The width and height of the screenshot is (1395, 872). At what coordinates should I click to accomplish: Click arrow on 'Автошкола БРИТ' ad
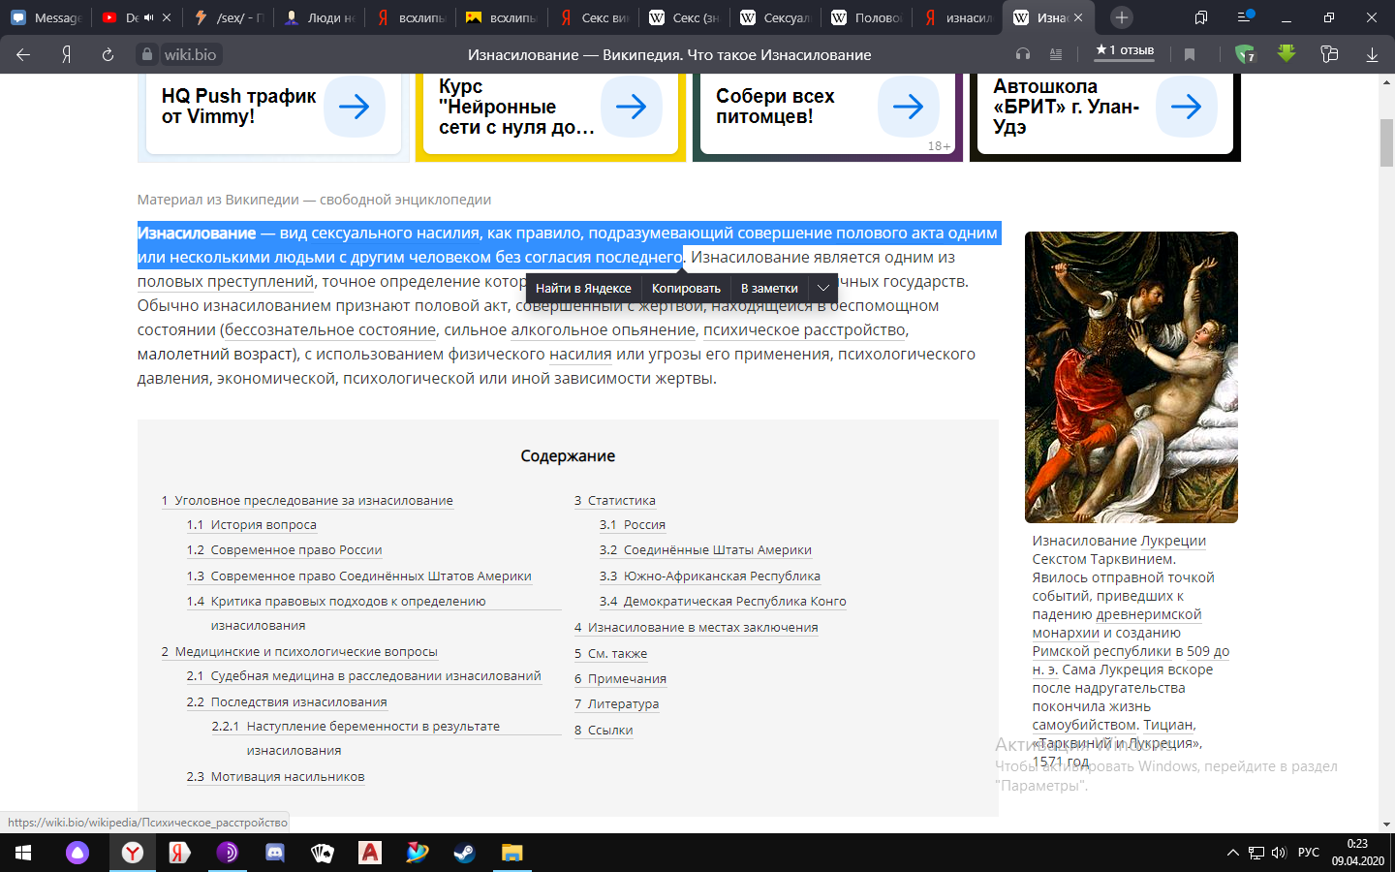pyautogui.click(x=1186, y=107)
